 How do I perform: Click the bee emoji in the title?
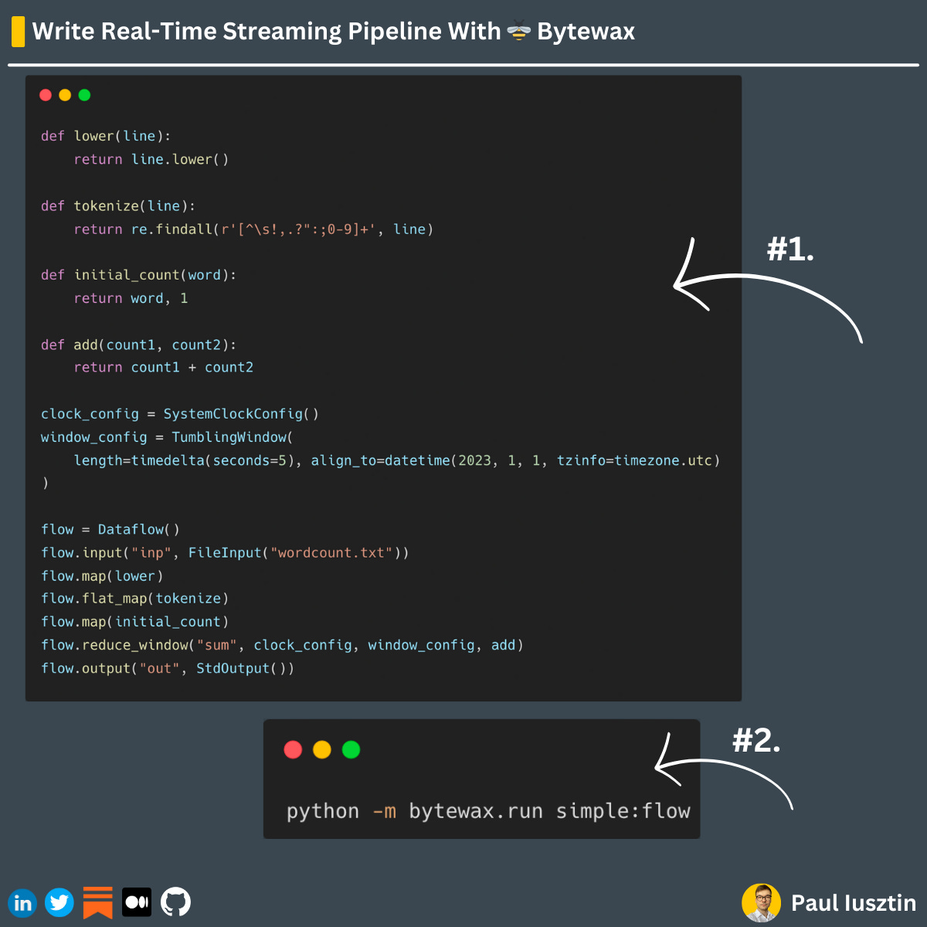click(x=518, y=31)
